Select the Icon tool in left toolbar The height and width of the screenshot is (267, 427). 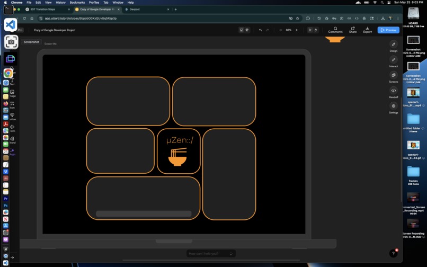click(12, 105)
